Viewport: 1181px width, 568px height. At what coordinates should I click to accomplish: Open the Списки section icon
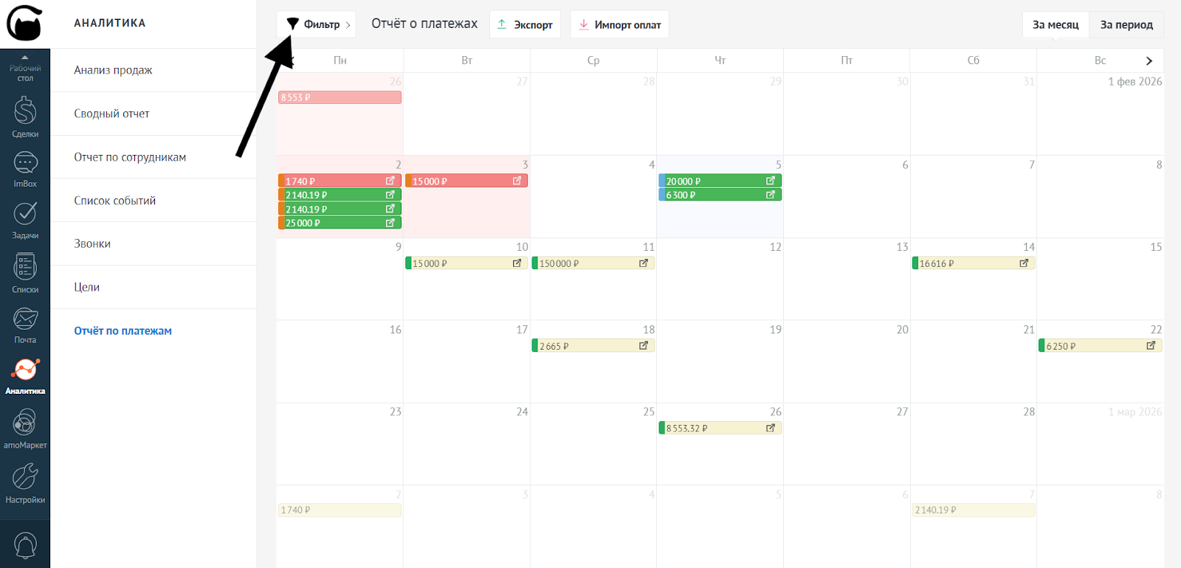coord(25,272)
